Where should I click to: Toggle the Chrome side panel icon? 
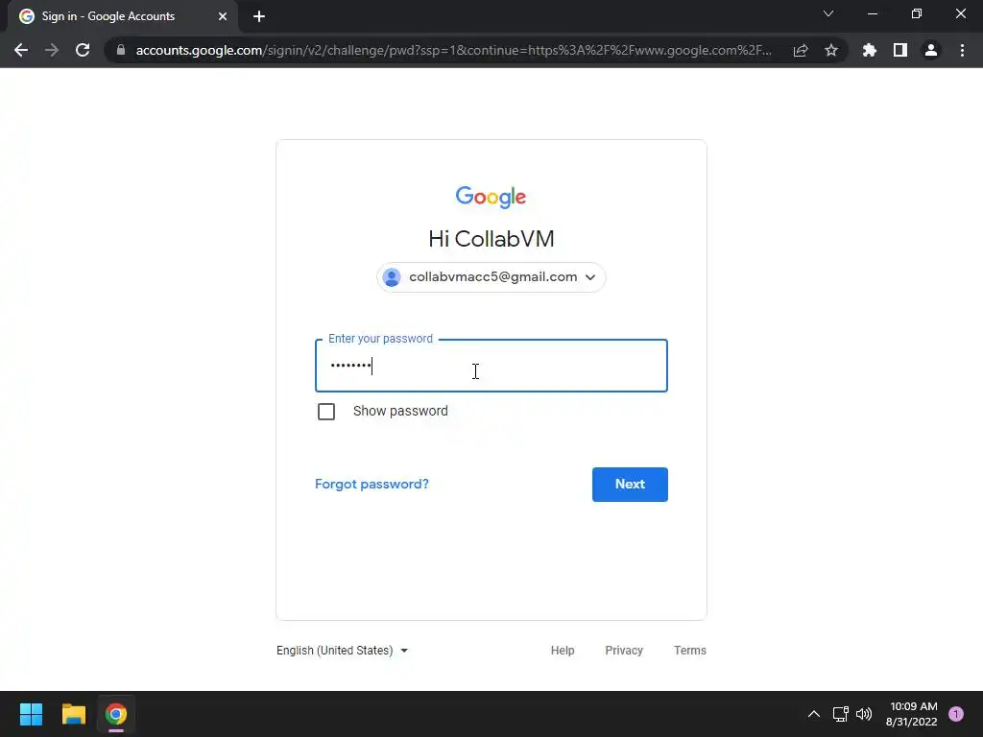click(900, 50)
